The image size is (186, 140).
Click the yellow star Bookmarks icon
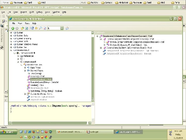point(36,28)
